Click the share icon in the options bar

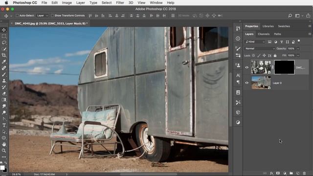coord(309,16)
